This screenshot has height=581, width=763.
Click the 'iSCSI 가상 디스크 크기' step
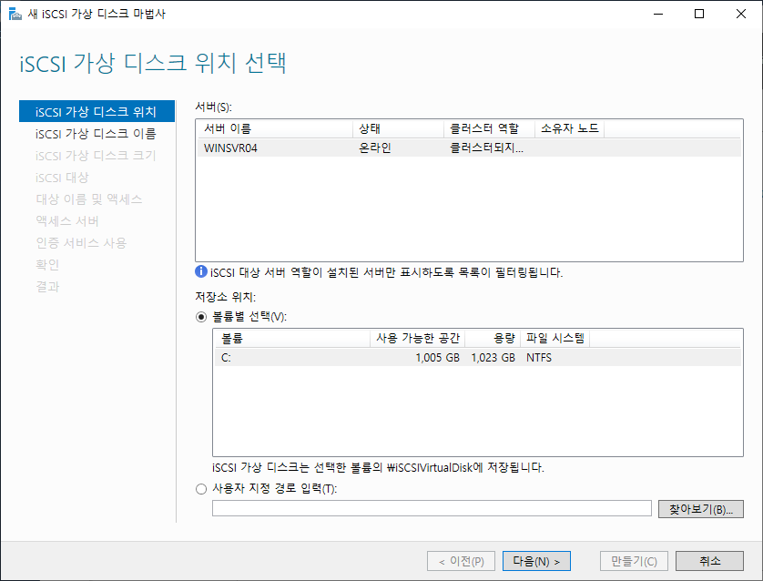click(x=96, y=155)
